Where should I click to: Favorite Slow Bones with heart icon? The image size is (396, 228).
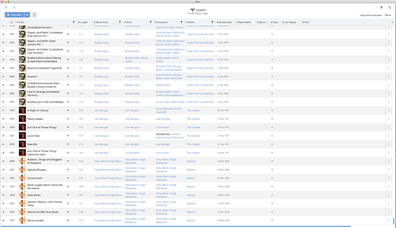point(73,195)
